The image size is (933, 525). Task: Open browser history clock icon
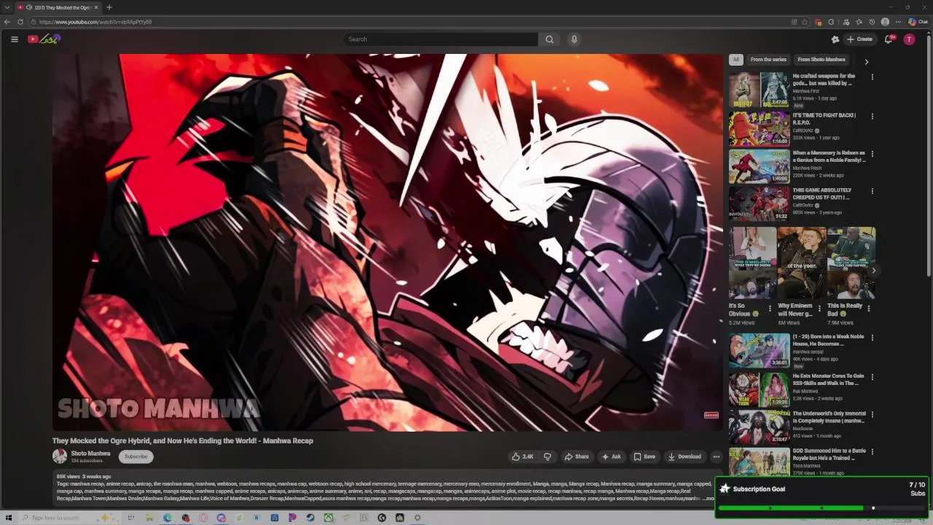click(872, 22)
